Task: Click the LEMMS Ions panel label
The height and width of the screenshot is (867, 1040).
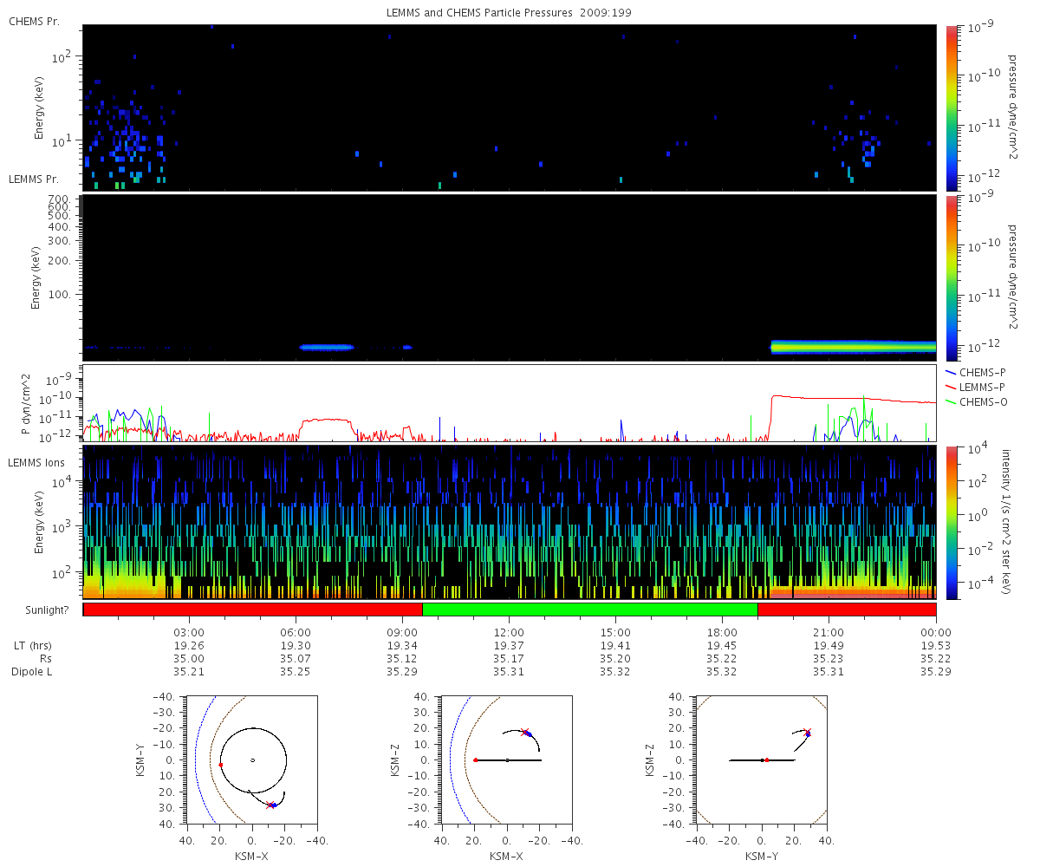Action: (x=36, y=465)
